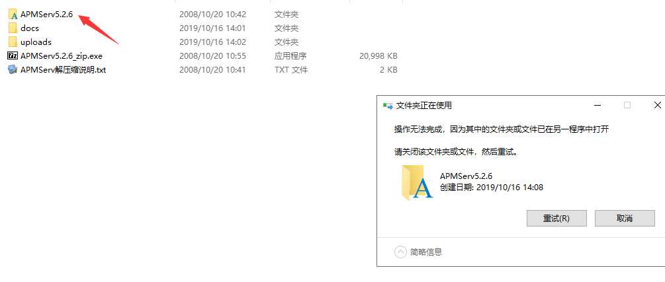Select file name APMServ解压缩说明.txt
Viewport: 665px width, 282px height.
click(x=64, y=70)
